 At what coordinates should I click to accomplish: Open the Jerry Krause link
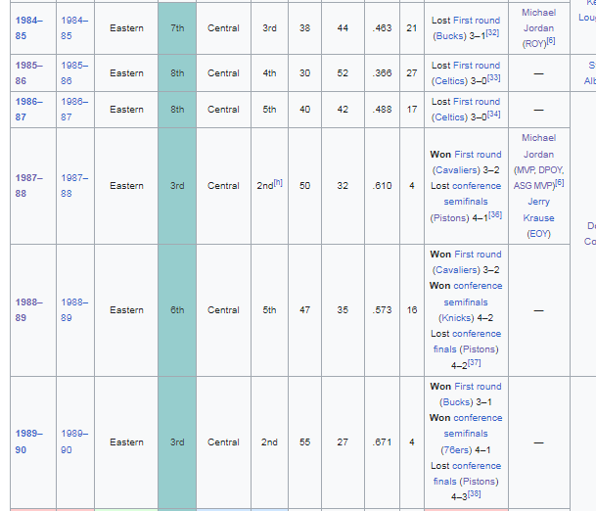click(x=538, y=209)
